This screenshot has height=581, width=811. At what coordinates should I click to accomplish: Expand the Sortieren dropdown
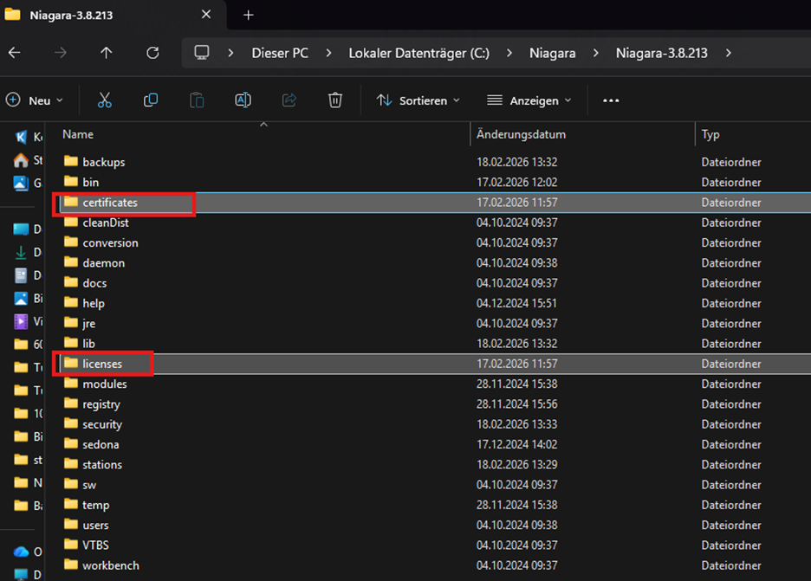point(418,100)
